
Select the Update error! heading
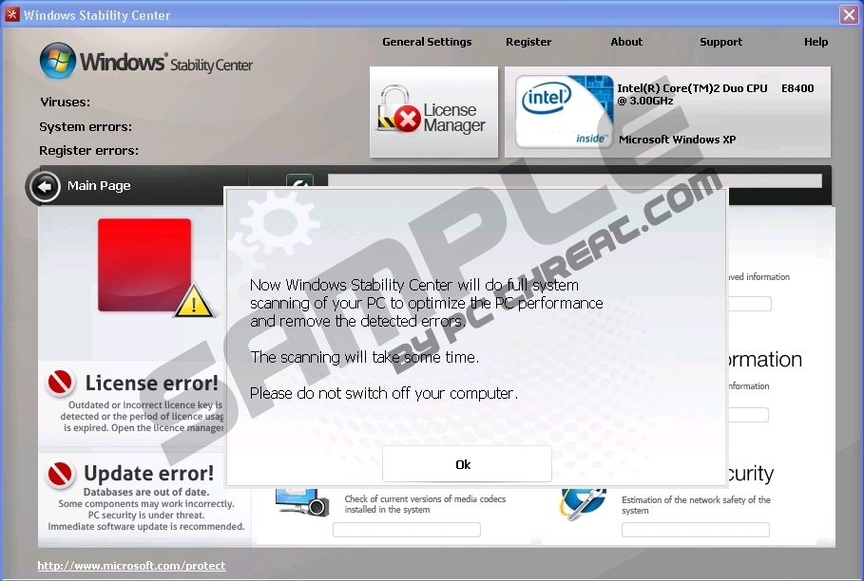149,473
